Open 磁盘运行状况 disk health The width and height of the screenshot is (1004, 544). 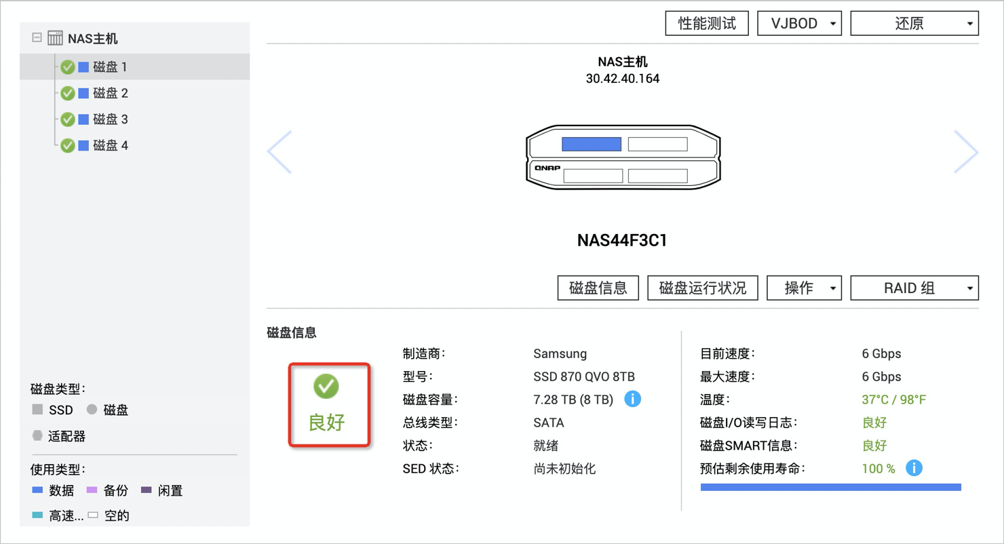coord(703,288)
